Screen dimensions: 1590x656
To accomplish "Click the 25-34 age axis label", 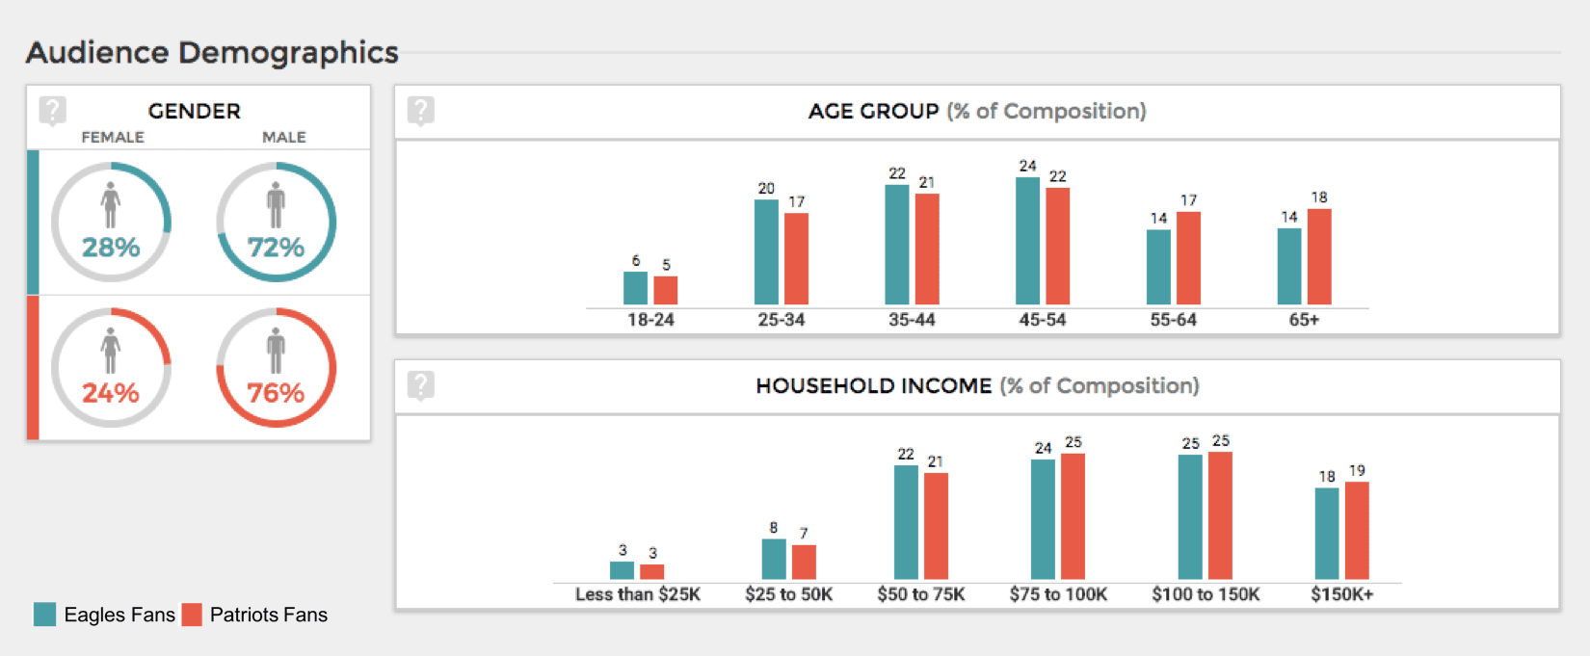I will [x=781, y=320].
